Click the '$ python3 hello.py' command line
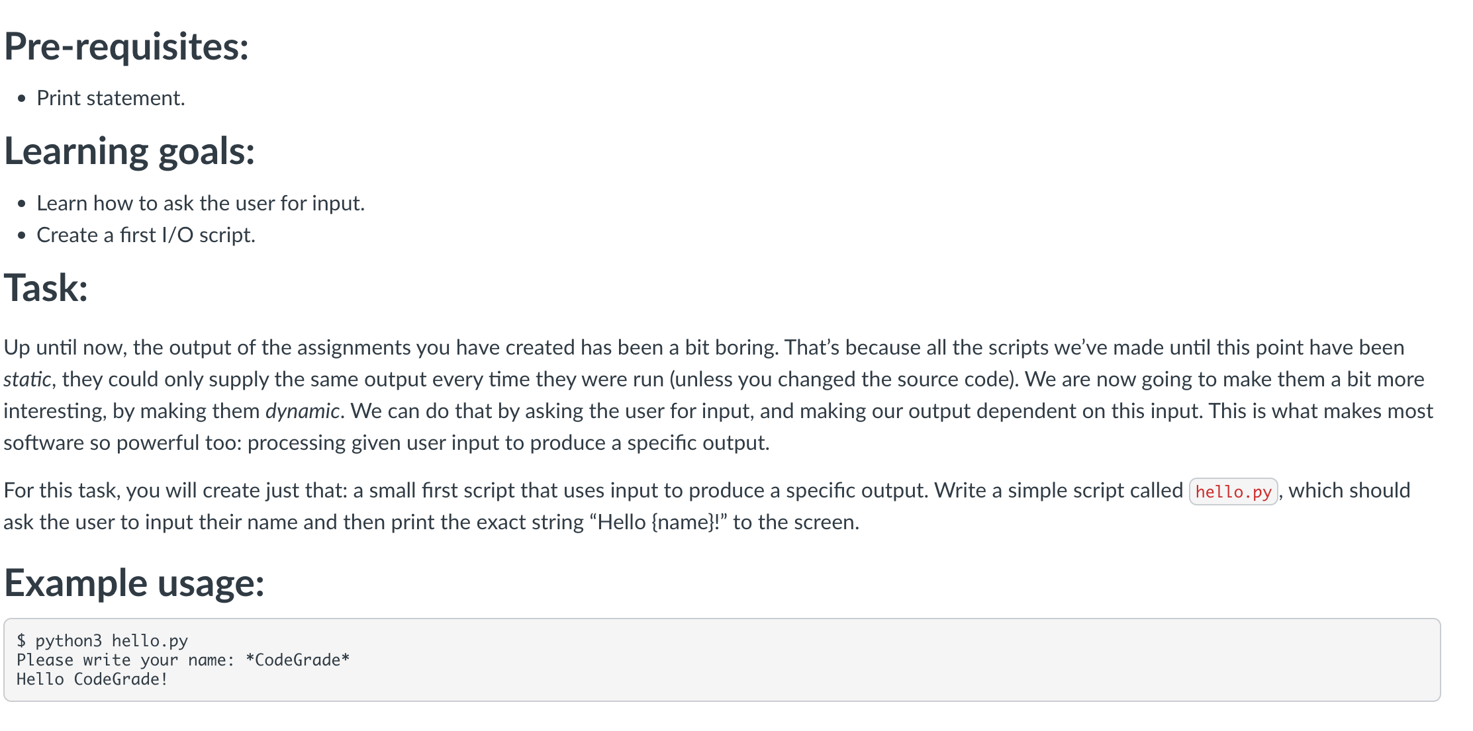The width and height of the screenshot is (1473, 731). (103, 640)
